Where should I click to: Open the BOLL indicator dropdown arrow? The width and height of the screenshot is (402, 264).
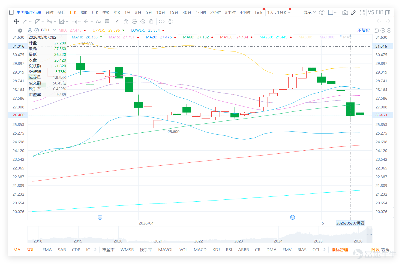[55, 30]
